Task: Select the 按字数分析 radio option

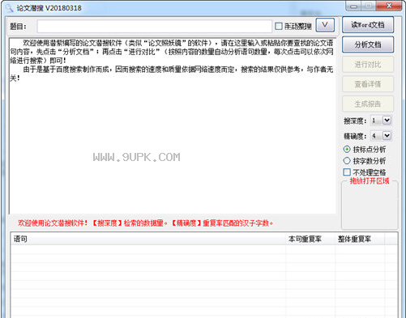Action: (347, 161)
